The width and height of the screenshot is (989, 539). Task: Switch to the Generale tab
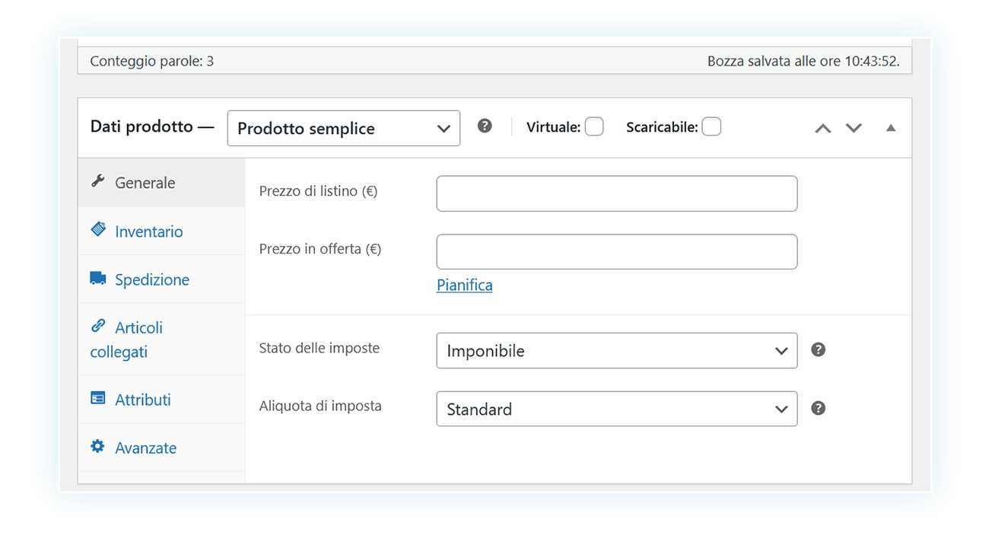coord(161,183)
